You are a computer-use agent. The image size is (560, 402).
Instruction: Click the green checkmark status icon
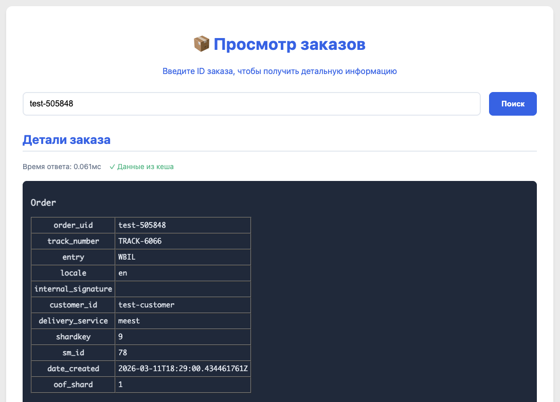(112, 167)
